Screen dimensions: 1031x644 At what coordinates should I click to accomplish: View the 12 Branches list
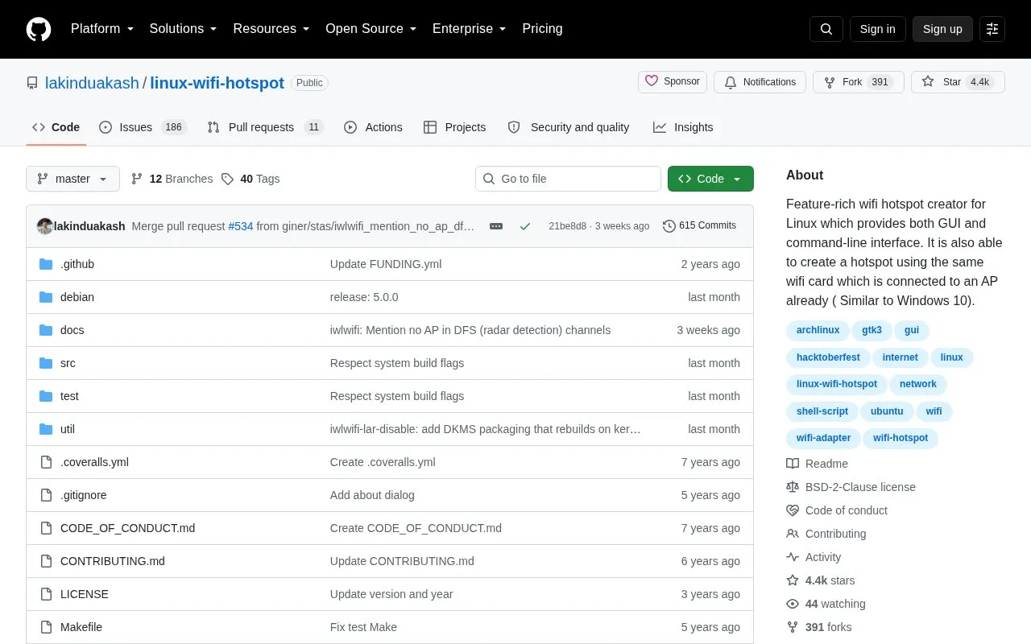(172, 179)
